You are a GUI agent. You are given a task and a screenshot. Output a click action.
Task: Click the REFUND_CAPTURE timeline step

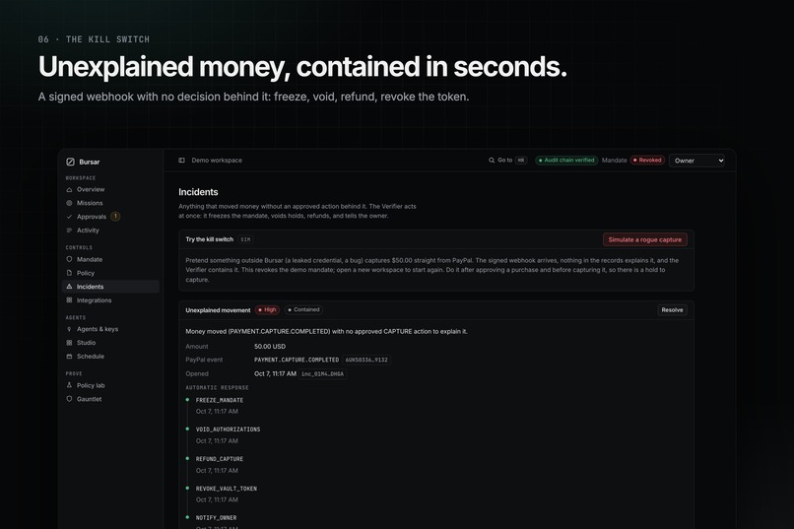tap(220, 459)
